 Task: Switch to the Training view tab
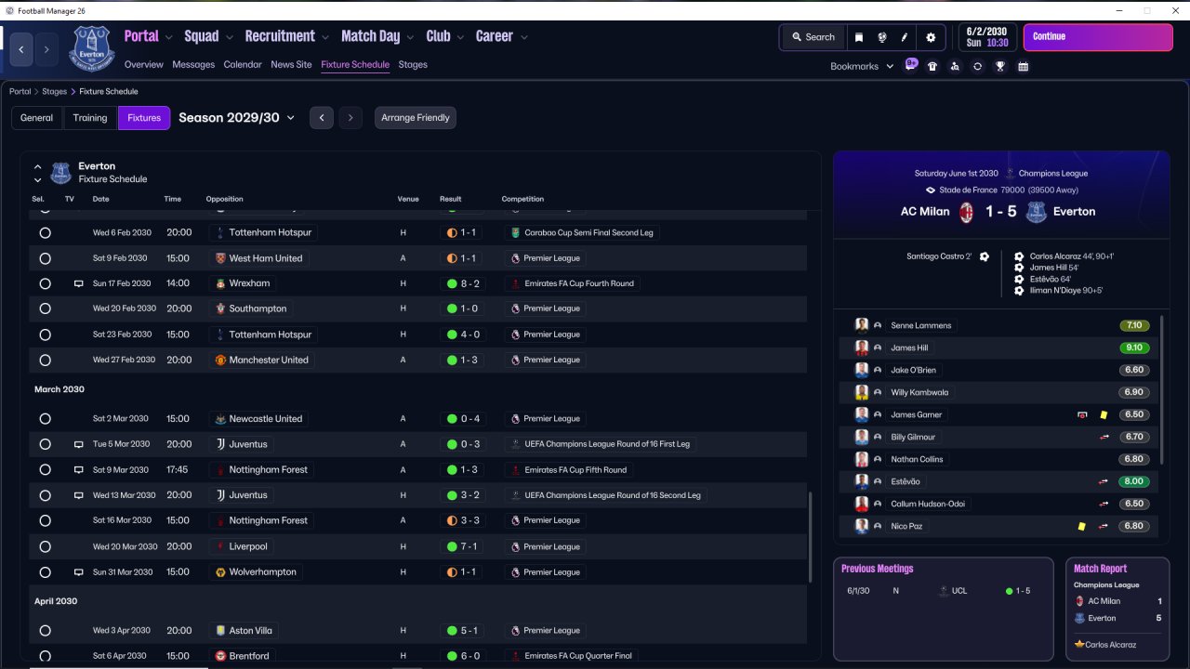[x=90, y=118]
